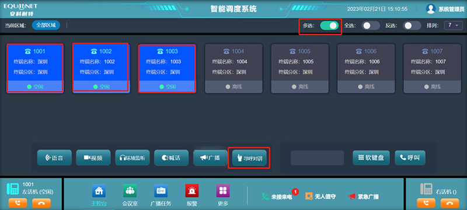Open the 主控台 home icon
Viewport: 467px width, 210px height.
[x=99, y=191]
